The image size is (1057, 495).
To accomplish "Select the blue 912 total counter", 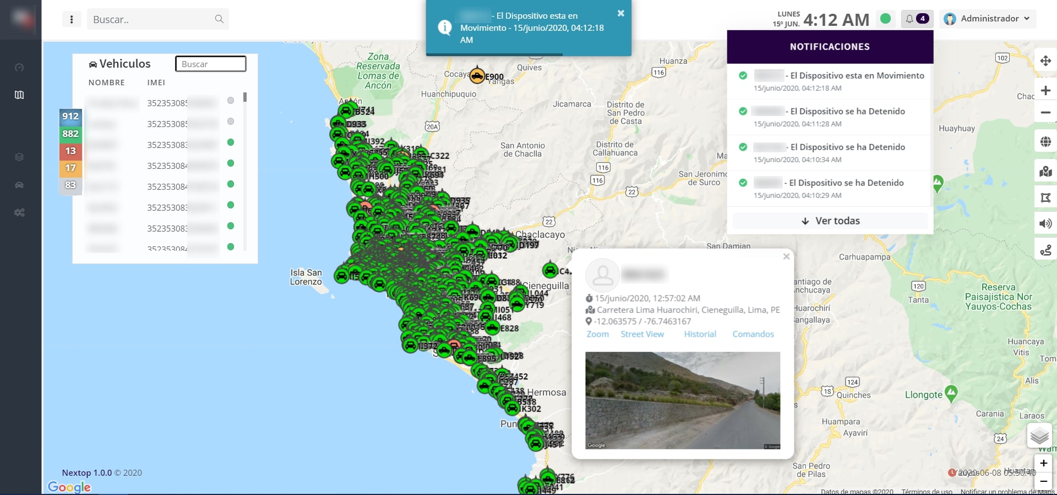I will point(70,117).
